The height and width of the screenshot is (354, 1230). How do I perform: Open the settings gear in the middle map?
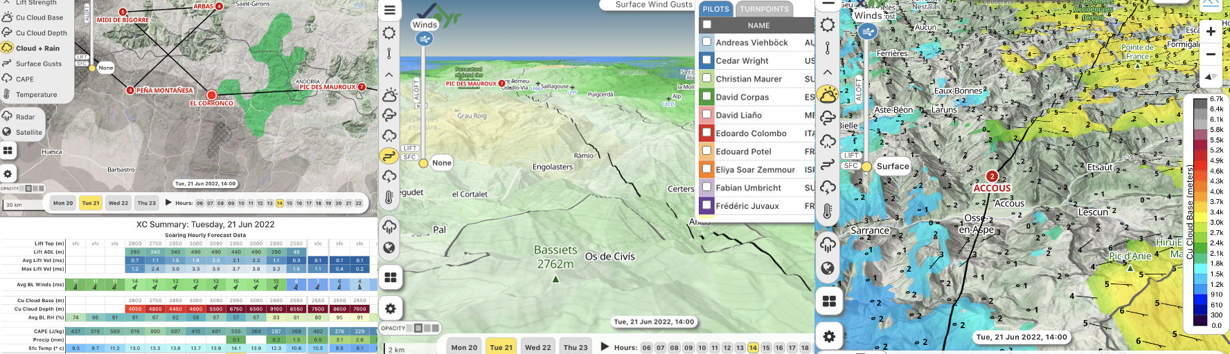coord(390,308)
